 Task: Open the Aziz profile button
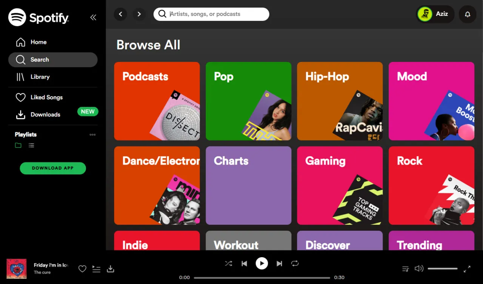click(435, 14)
